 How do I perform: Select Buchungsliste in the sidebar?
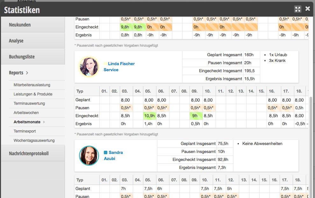point(22,57)
